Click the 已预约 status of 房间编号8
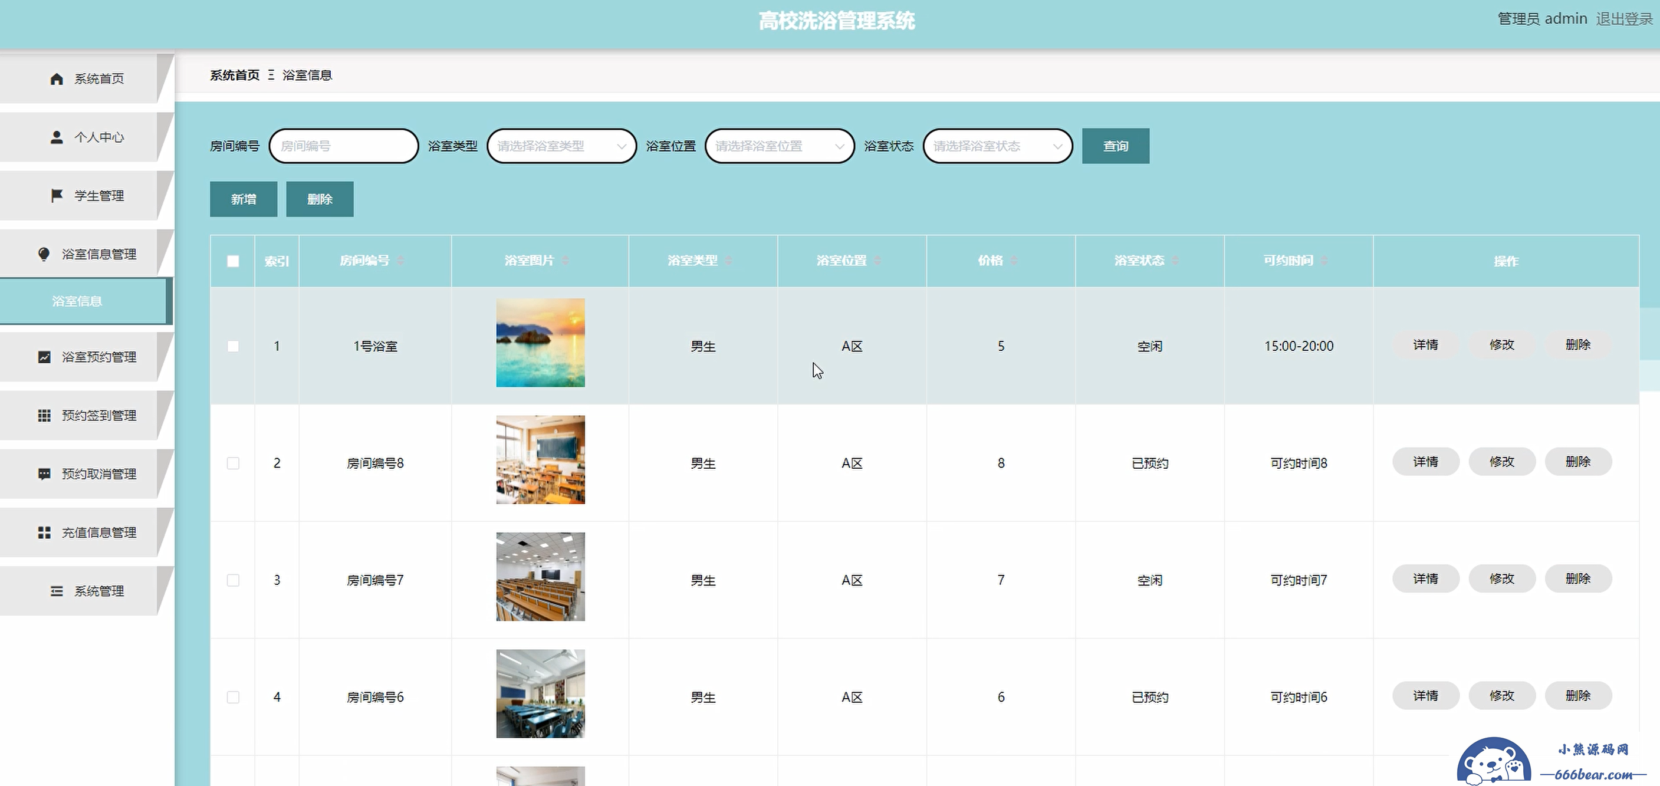 (x=1150, y=463)
